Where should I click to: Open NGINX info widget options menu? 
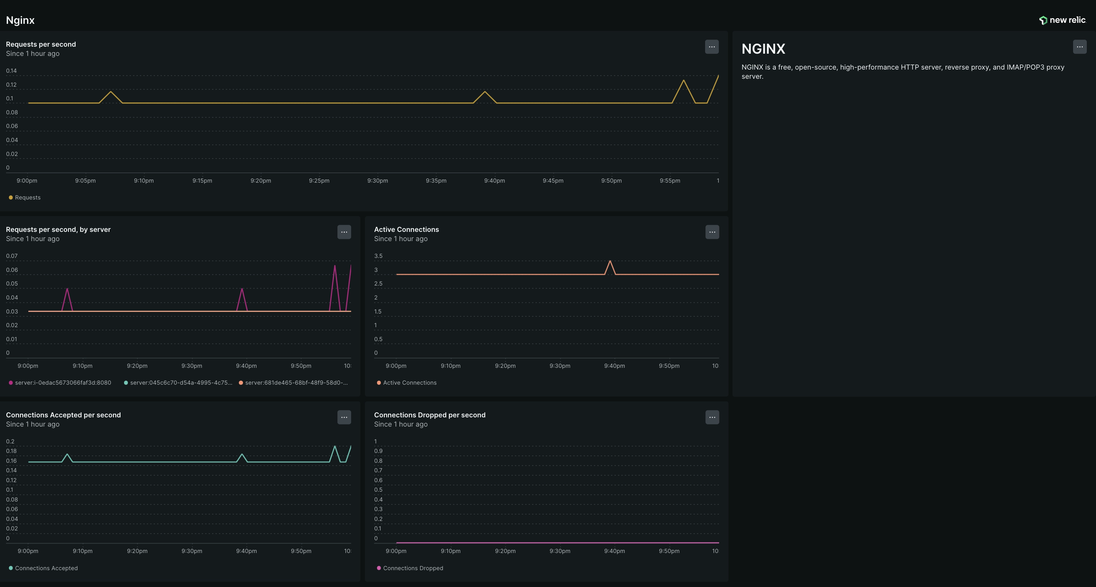click(x=1079, y=47)
